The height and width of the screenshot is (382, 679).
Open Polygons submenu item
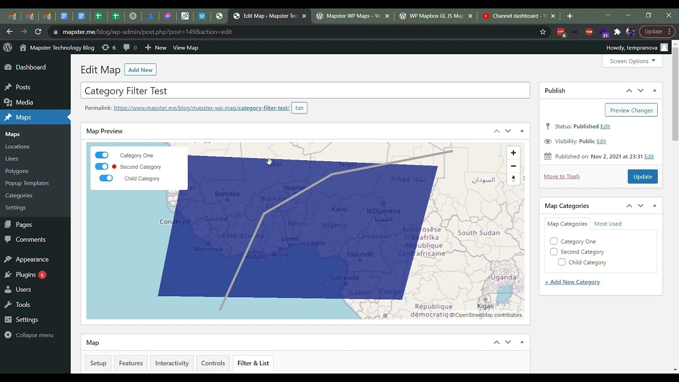click(x=17, y=171)
